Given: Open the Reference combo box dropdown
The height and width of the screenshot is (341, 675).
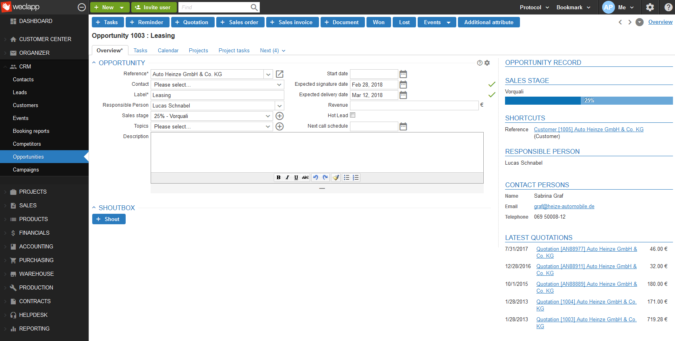Looking at the screenshot, I should tap(268, 74).
